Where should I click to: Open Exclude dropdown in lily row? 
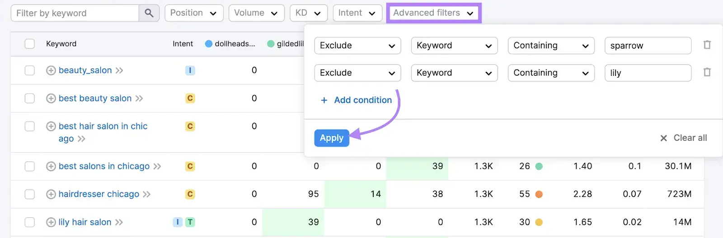[357, 73]
